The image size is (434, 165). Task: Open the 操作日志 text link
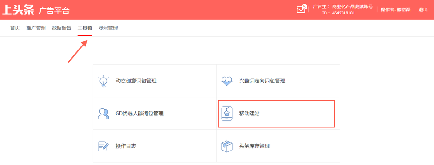pyautogui.click(x=126, y=146)
